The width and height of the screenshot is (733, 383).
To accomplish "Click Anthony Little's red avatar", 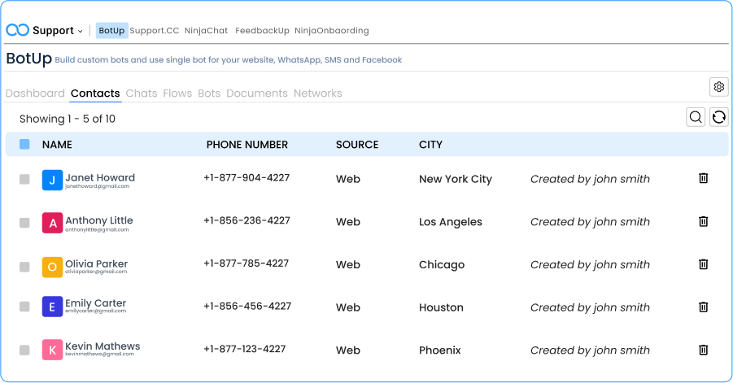I will click(x=52, y=223).
